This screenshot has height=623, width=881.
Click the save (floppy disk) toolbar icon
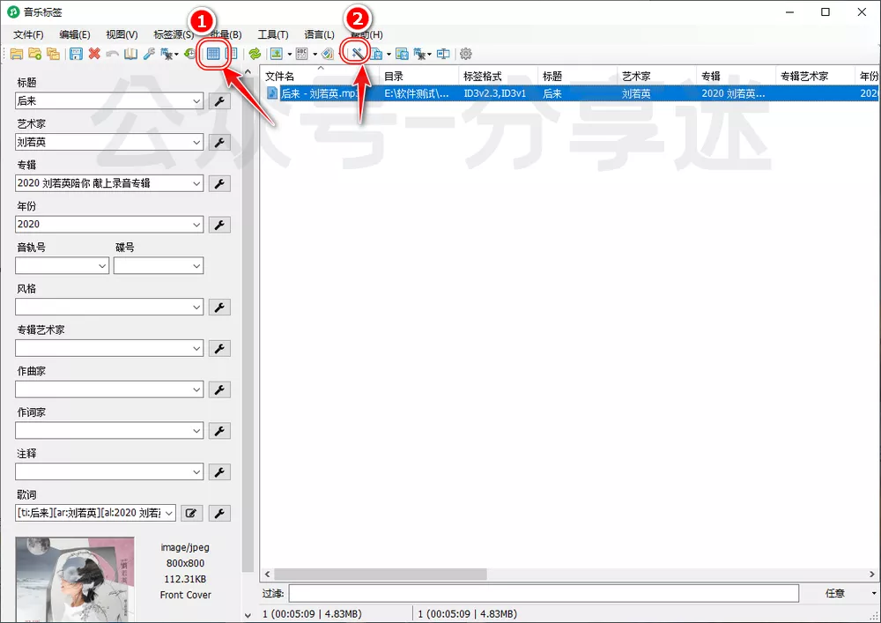tap(77, 54)
